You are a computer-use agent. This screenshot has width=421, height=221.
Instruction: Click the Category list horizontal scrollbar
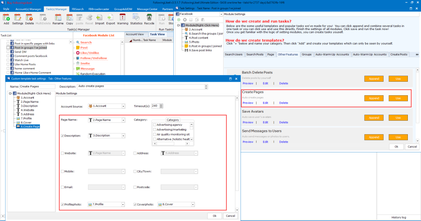[171, 144]
